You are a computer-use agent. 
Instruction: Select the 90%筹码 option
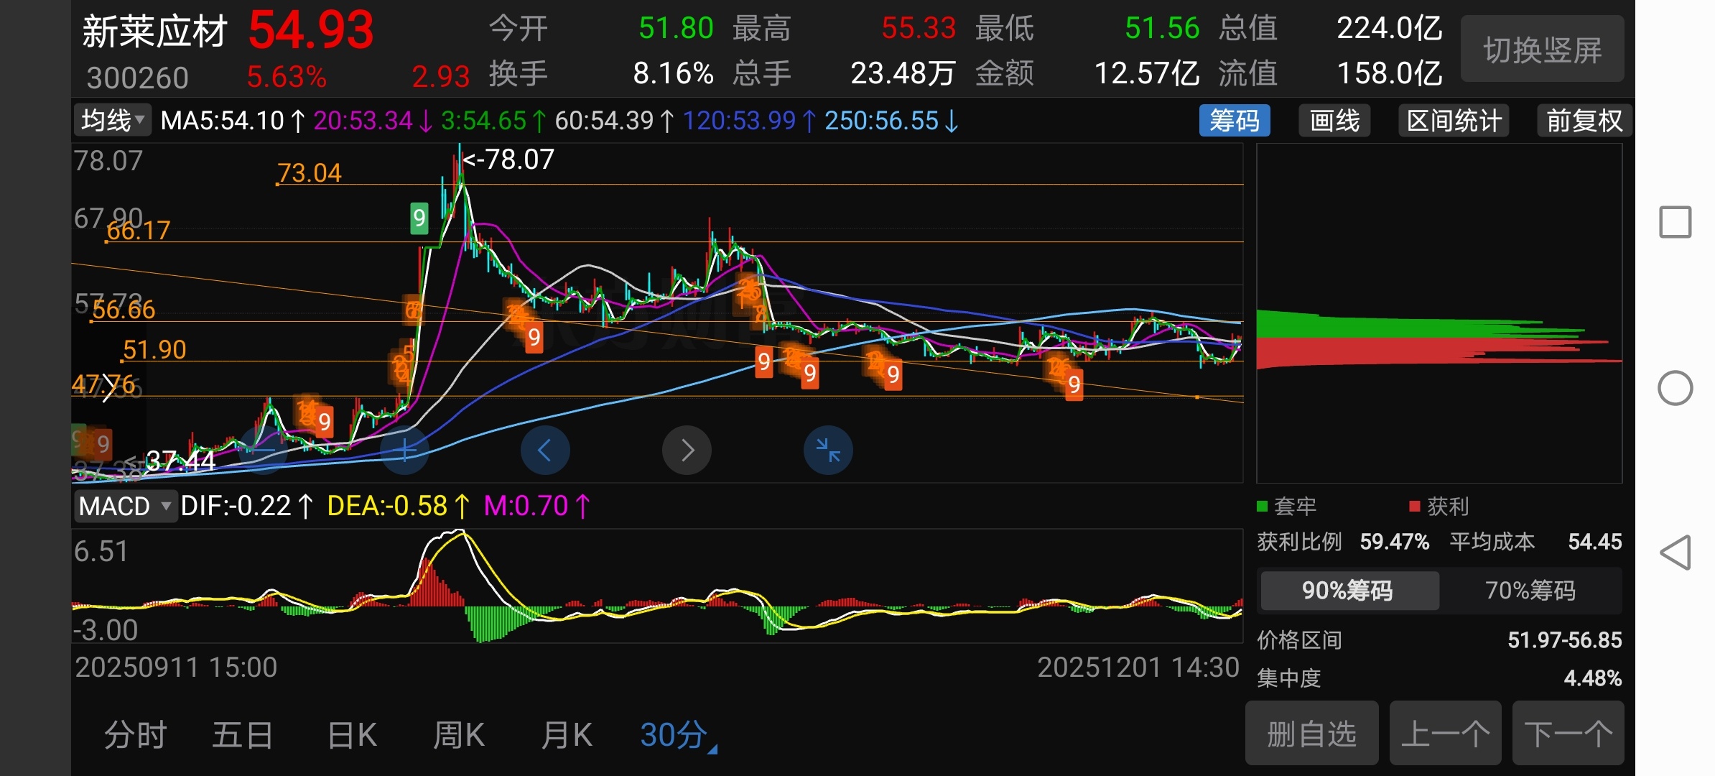(1348, 591)
